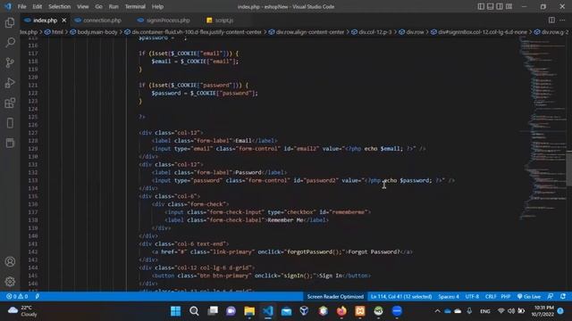Change the PHP language mode
Screen dimensions: 572x321
point(506,297)
